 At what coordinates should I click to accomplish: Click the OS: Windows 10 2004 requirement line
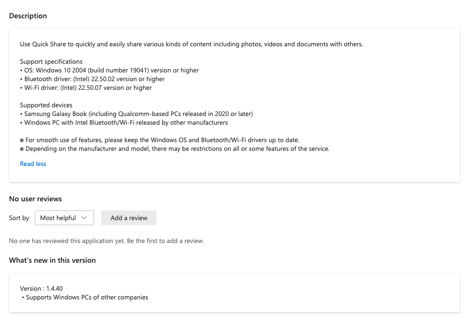click(110, 70)
